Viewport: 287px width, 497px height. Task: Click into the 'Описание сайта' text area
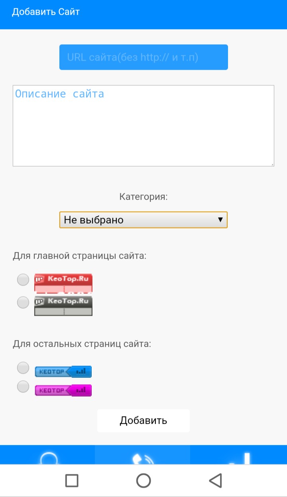[143, 126]
